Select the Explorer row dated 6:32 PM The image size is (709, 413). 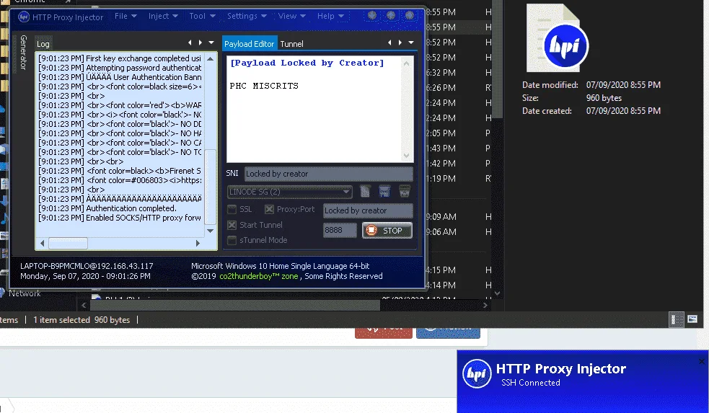[461, 72]
